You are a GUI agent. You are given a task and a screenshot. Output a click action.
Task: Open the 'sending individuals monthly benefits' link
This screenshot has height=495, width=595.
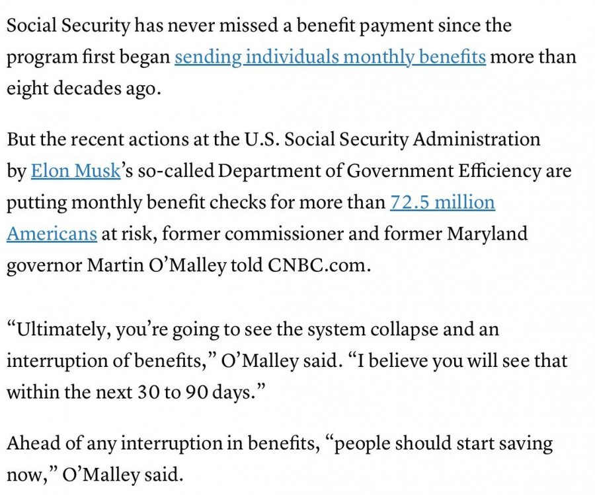pyautogui.click(x=330, y=57)
